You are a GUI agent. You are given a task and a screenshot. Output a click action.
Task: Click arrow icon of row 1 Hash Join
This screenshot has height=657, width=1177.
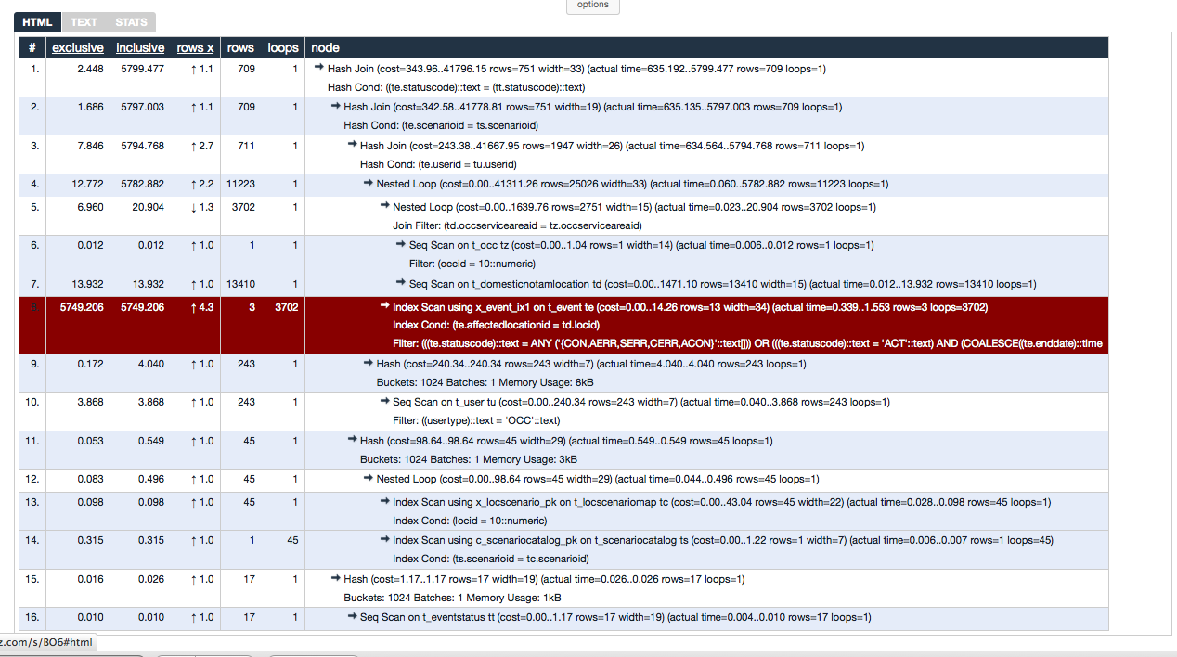pyautogui.click(x=319, y=68)
